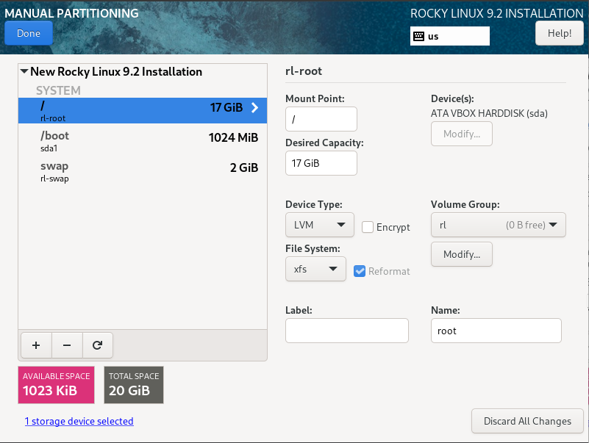589x443 pixels.
Task: Enable the Encrypt checkbox
Action: [368, 227]
